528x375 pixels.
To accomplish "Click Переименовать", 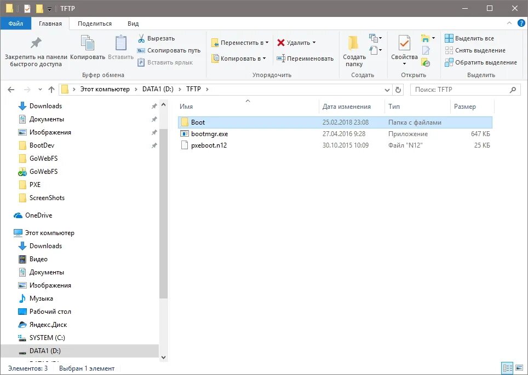I will click(305, 58).
